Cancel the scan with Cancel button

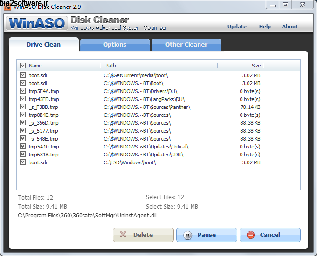270,235
